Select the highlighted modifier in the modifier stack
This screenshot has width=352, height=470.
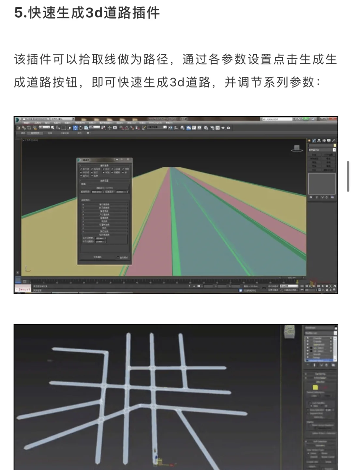(319, 360)
